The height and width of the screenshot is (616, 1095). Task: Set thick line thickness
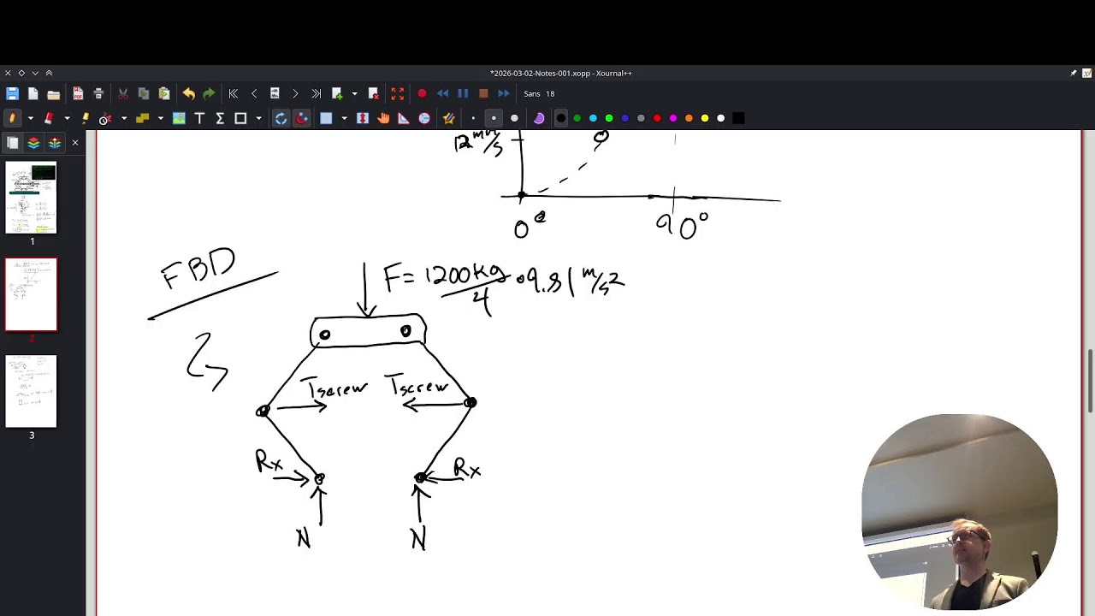click(x=514, y=118)
